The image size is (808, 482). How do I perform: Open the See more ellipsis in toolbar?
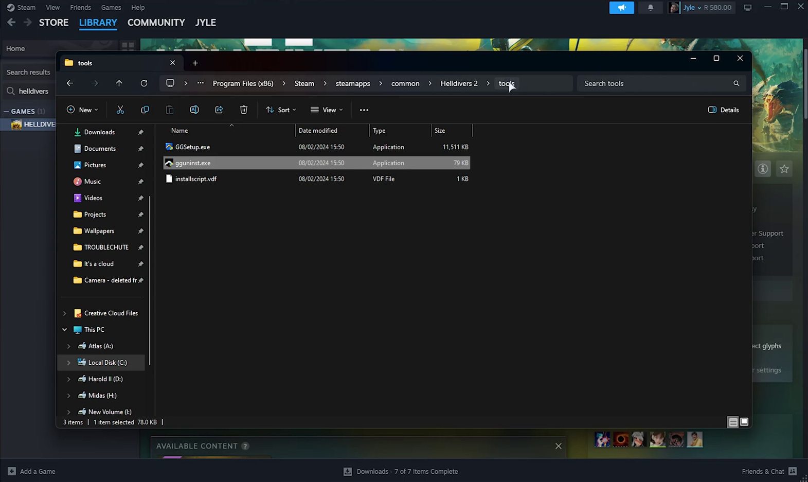(364, 110)
